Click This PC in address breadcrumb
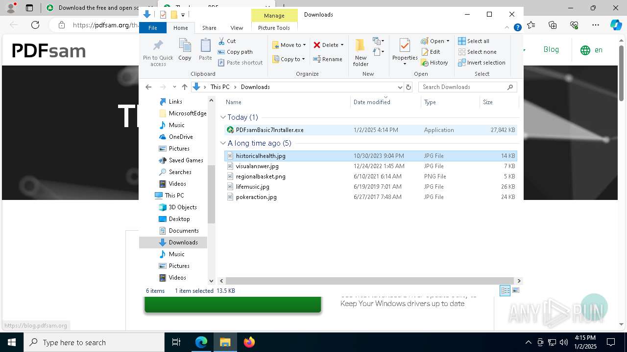627x352 pixels. coord(220,87)
